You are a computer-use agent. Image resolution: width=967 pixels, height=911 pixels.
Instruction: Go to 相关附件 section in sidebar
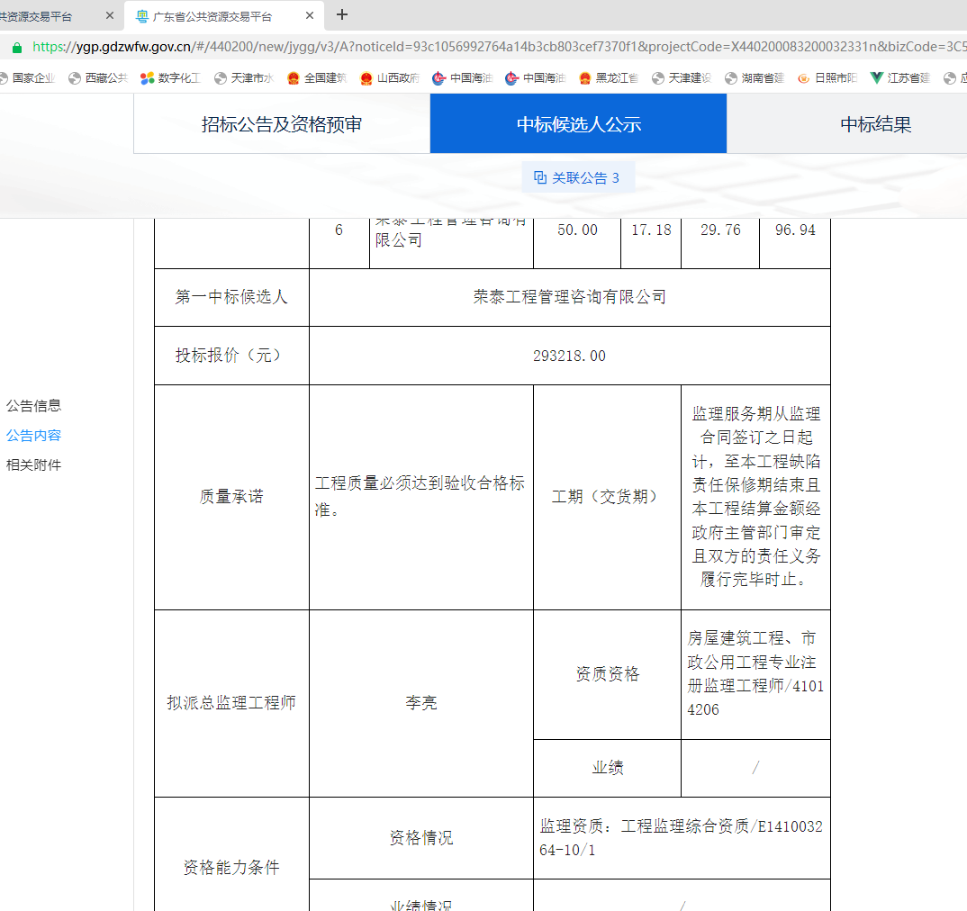(x=34, y=465)
